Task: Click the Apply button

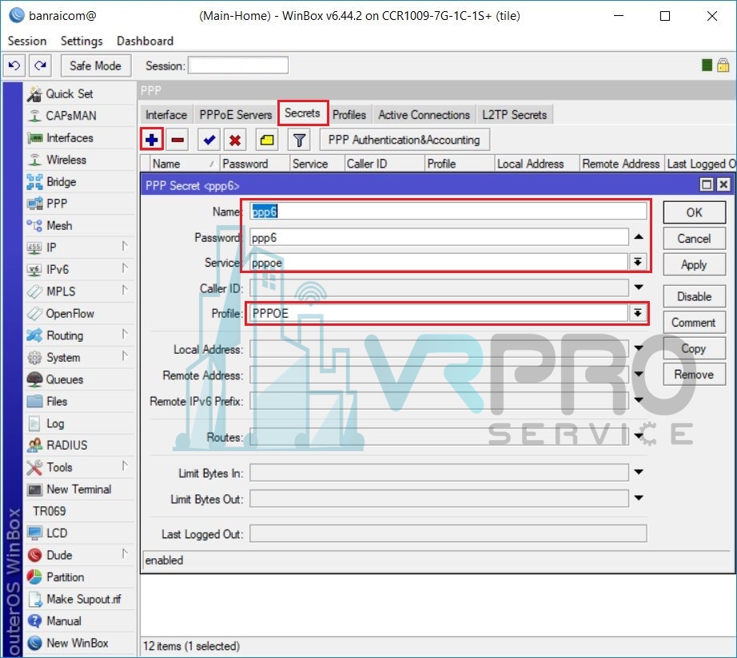Action: pyautogui.click(x=694, y=264)
